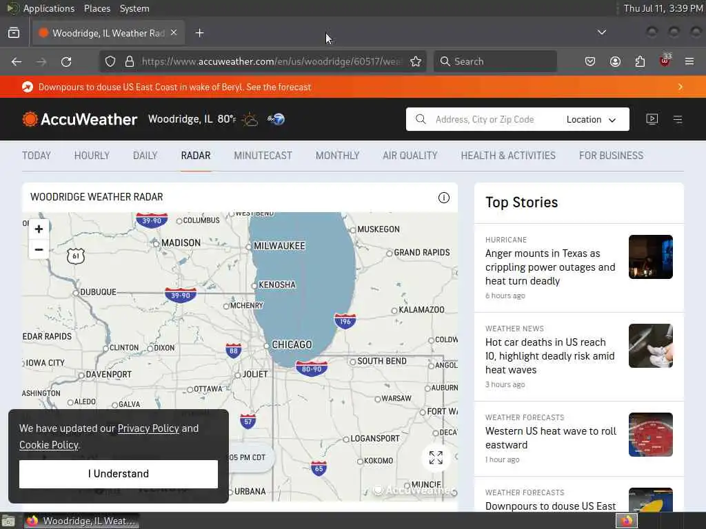Open the MINUTECAST tab
This screenshot has height=529, width=706.
[263, 156]
